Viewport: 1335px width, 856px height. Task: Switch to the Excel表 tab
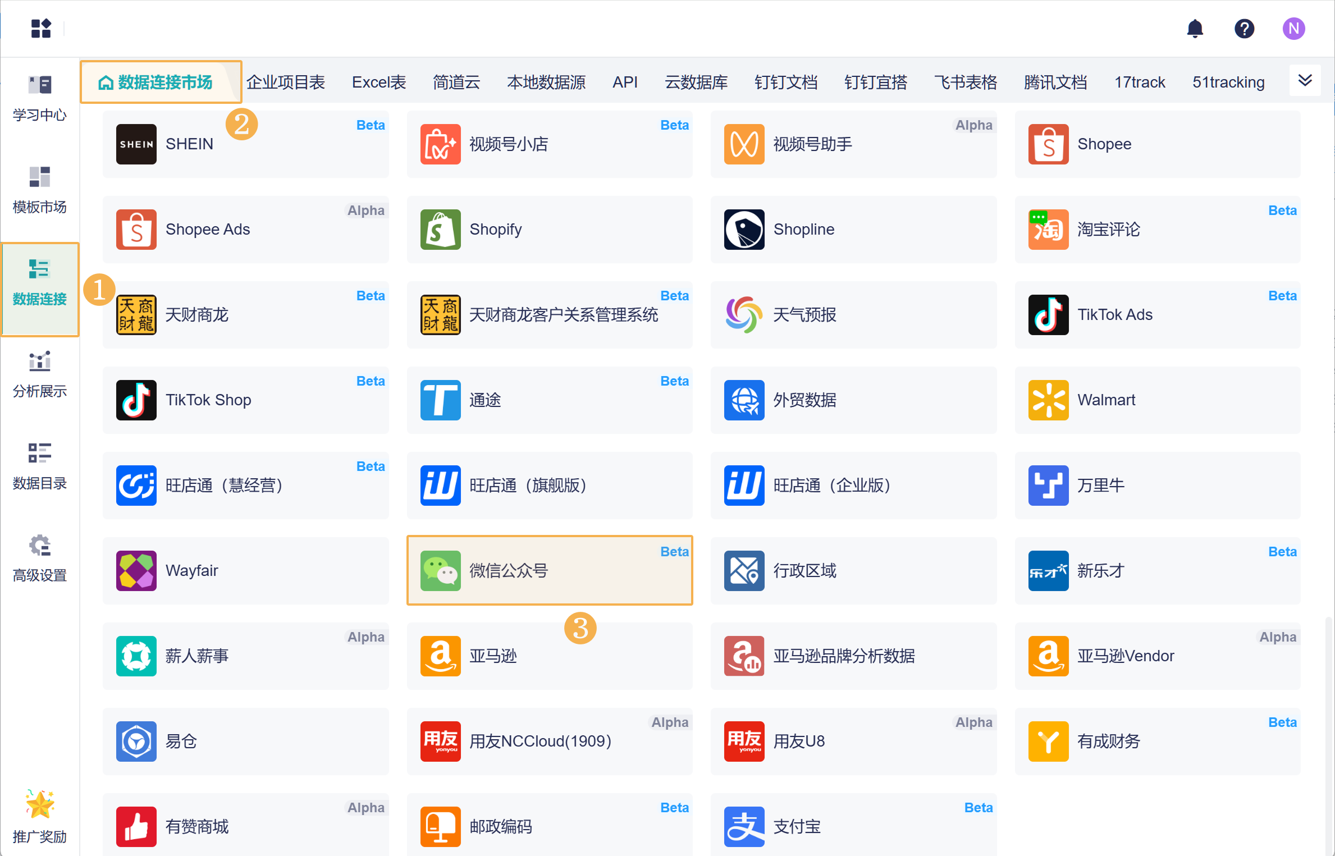(379, 83)
